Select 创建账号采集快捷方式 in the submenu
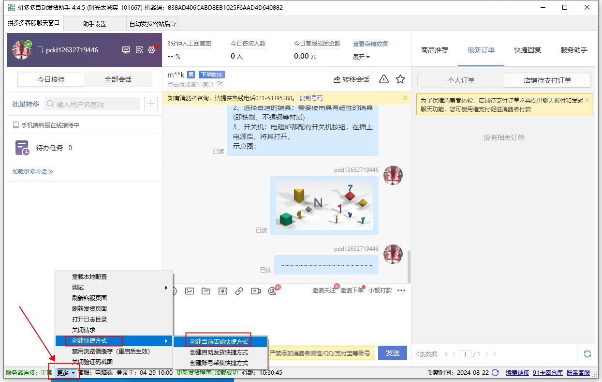The width and height of the screenshot is (602, 382). point(220,363)
